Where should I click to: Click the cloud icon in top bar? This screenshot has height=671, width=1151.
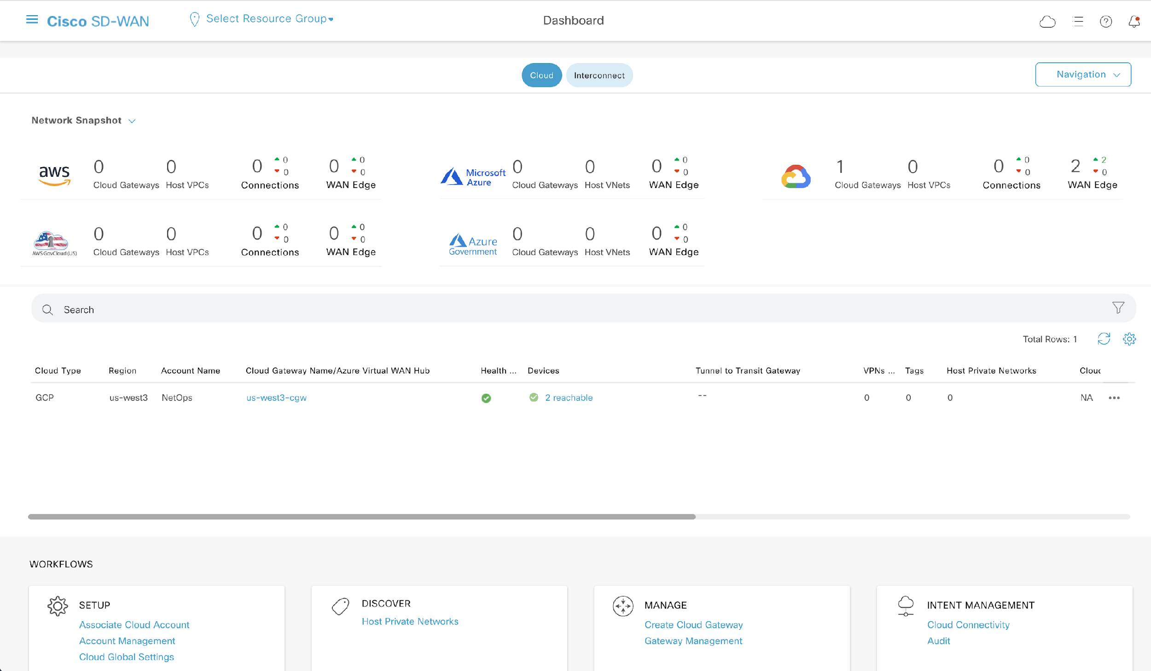tap(1047, 21)
